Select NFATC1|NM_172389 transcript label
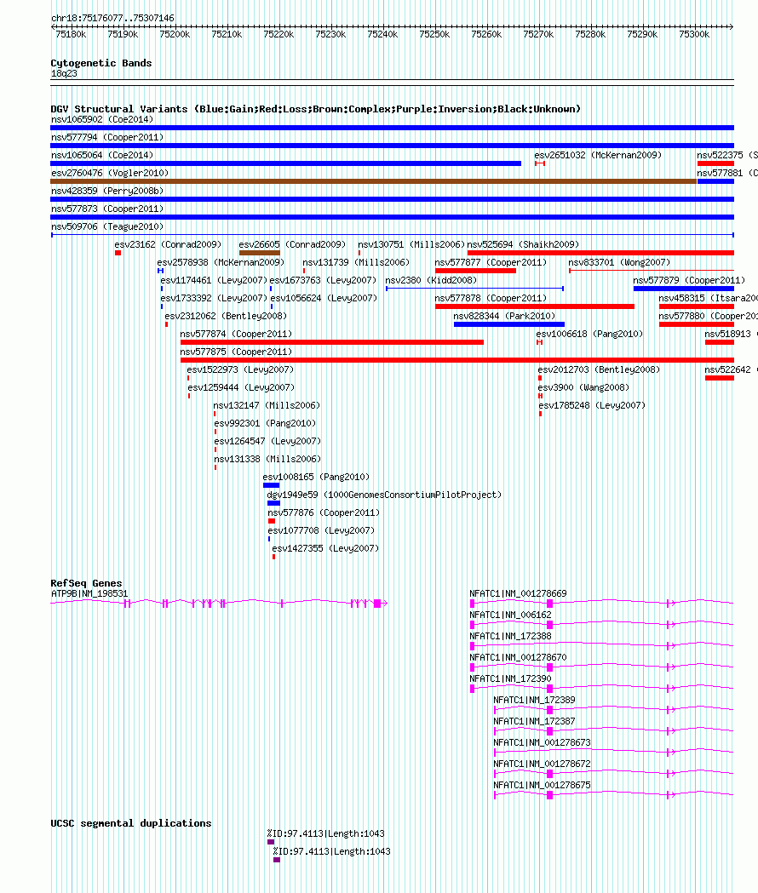 (x=534, y=700)
